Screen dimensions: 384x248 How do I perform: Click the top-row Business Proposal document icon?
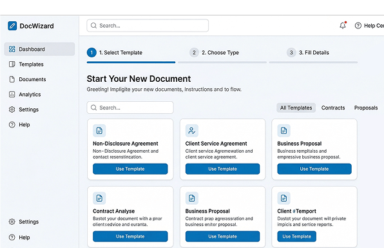point(284,131)
